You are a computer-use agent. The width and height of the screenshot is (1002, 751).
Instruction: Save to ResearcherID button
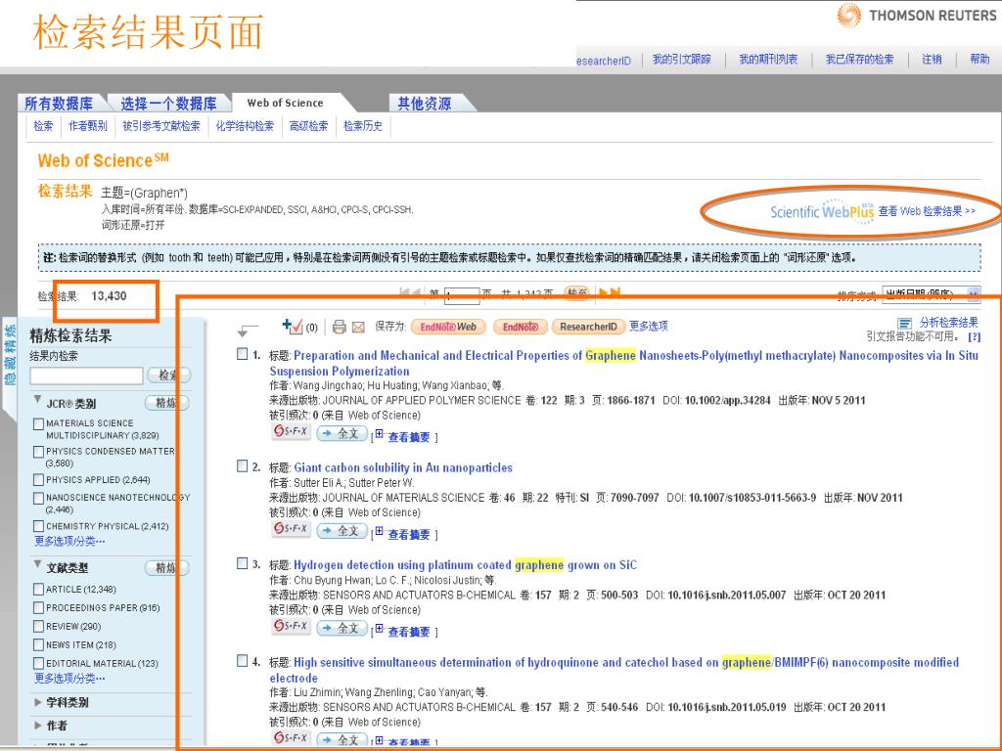(x=588, y=327)
